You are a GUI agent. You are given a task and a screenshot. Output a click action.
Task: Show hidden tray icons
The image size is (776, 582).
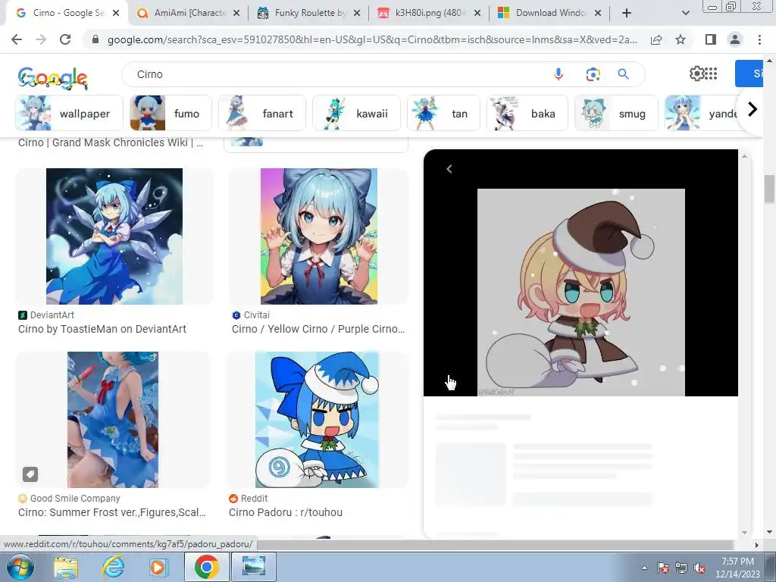point(644,568)
